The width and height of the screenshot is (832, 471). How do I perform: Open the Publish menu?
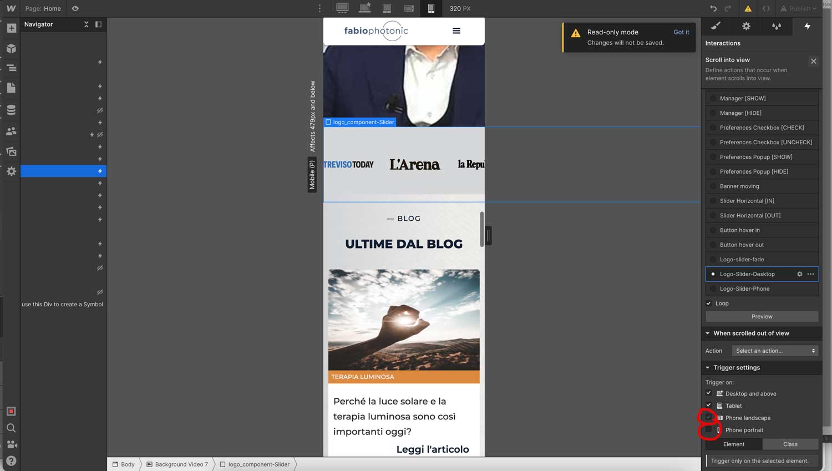tap(798, 8)
